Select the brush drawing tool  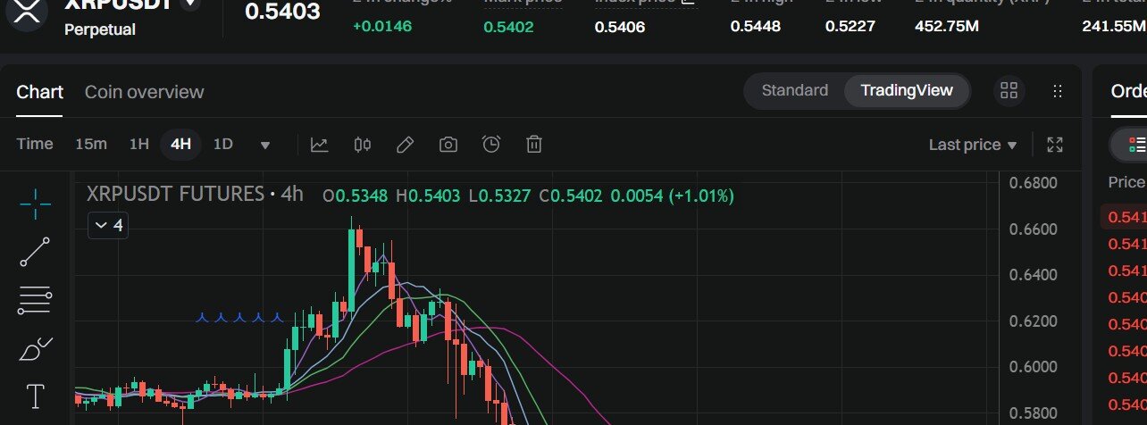coord(36,348)
